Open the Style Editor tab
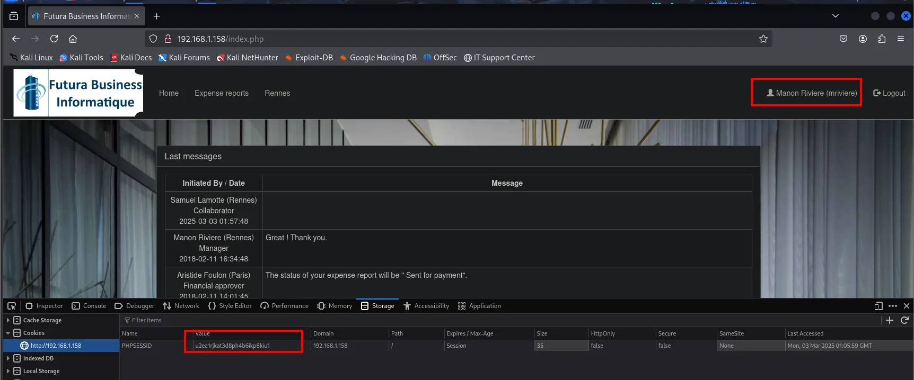Screen dimensions: 914x380 (x=230, y=306)
